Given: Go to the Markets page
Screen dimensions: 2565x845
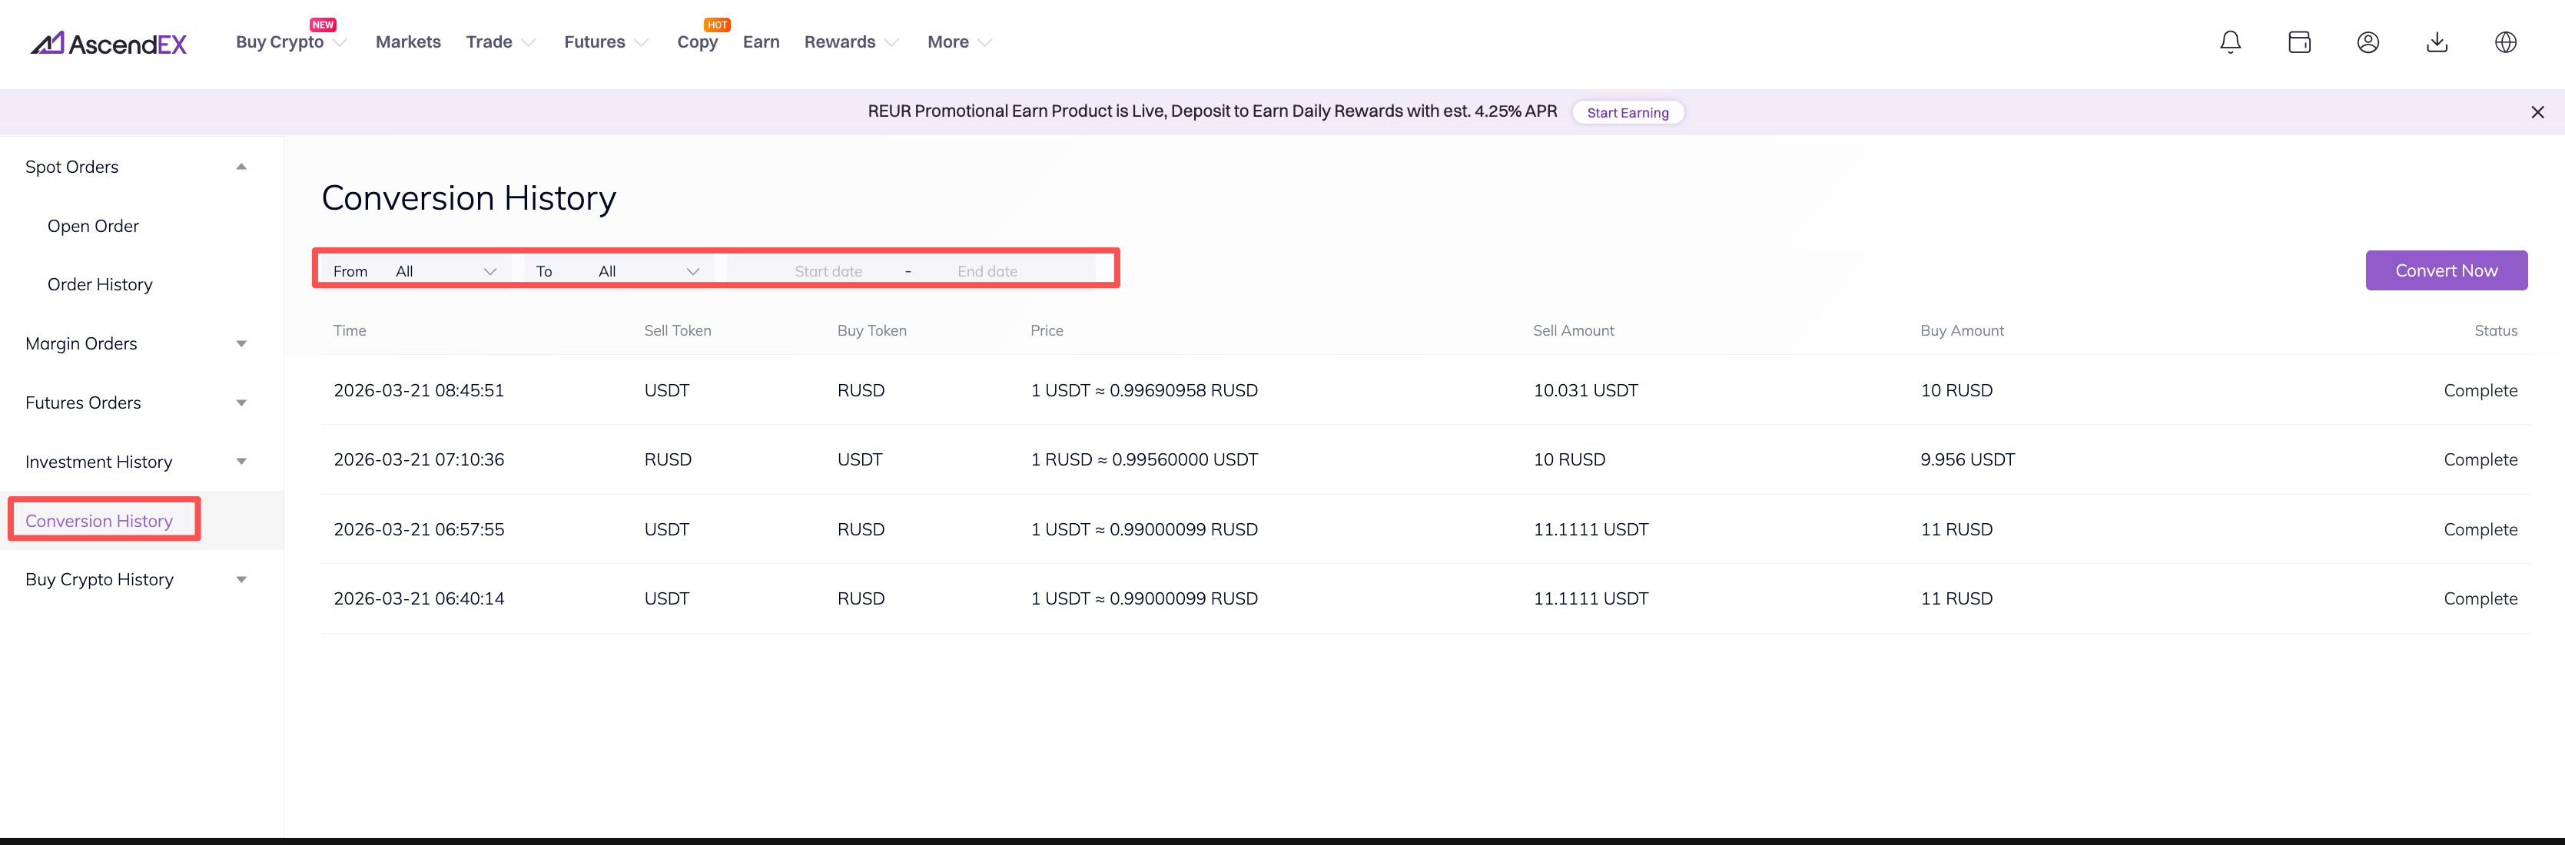Looking at the screenshot, I should (x=407, y=41).
